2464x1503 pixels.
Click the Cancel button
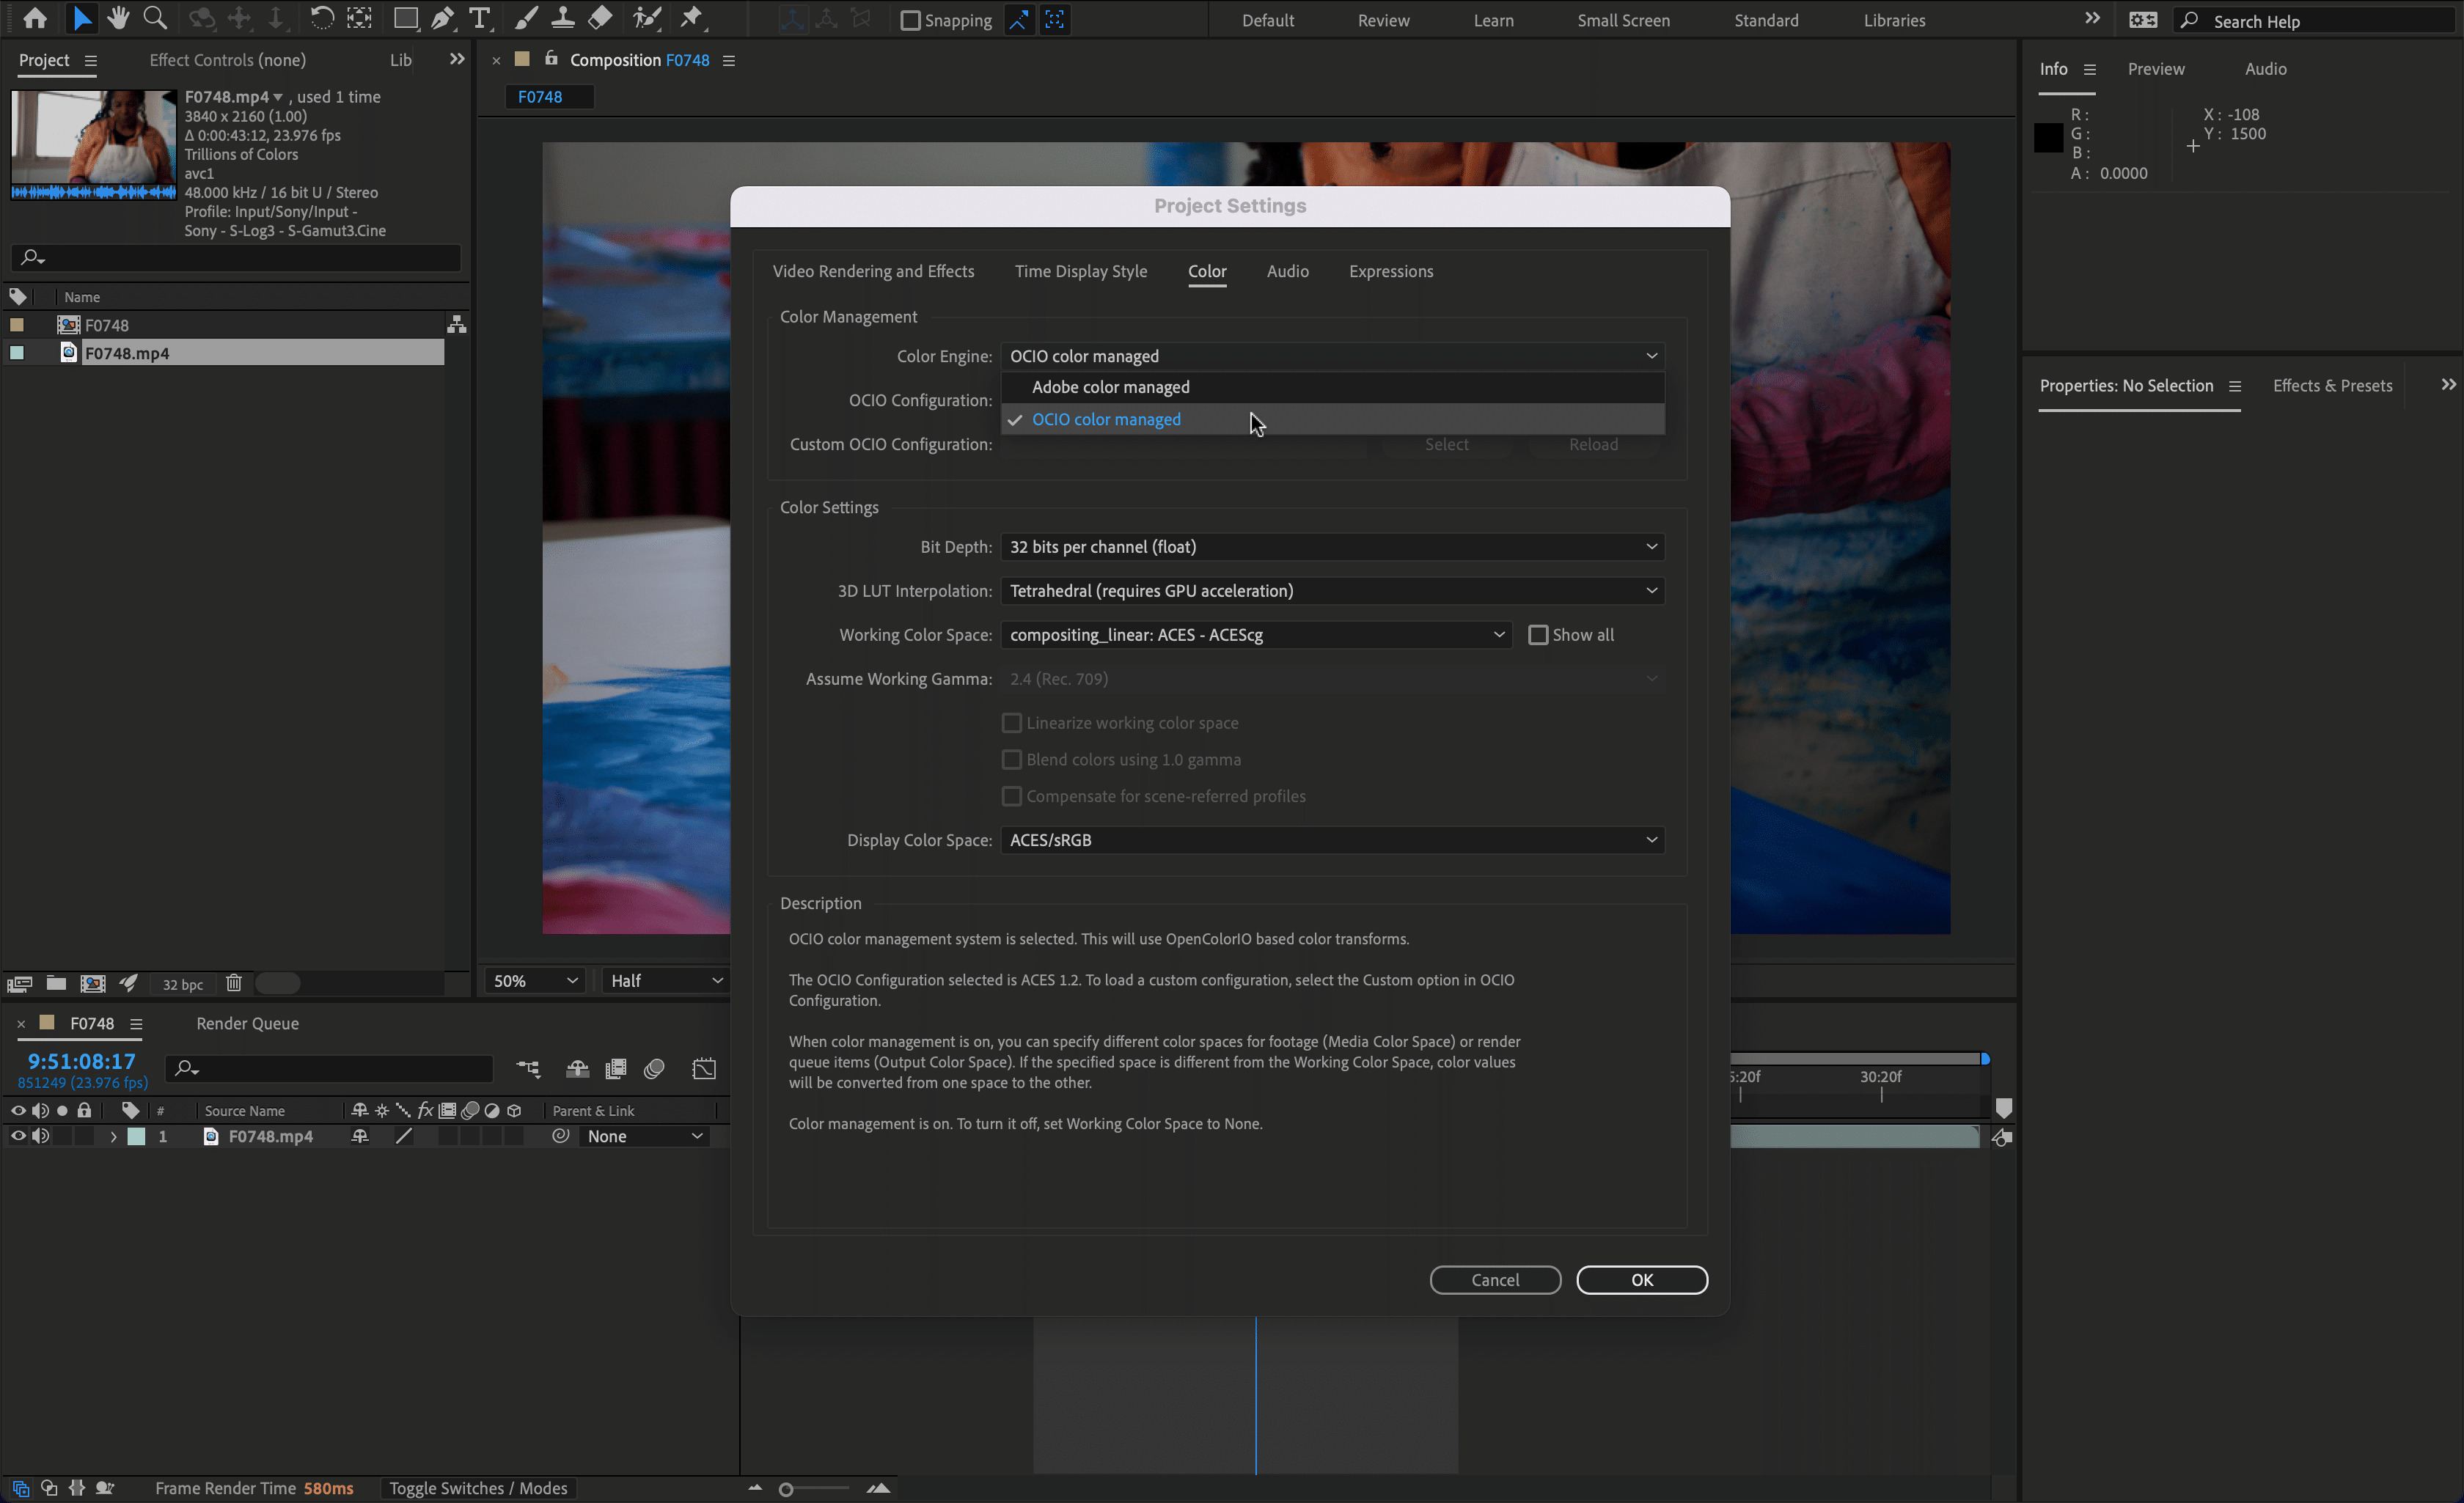1494,1280
